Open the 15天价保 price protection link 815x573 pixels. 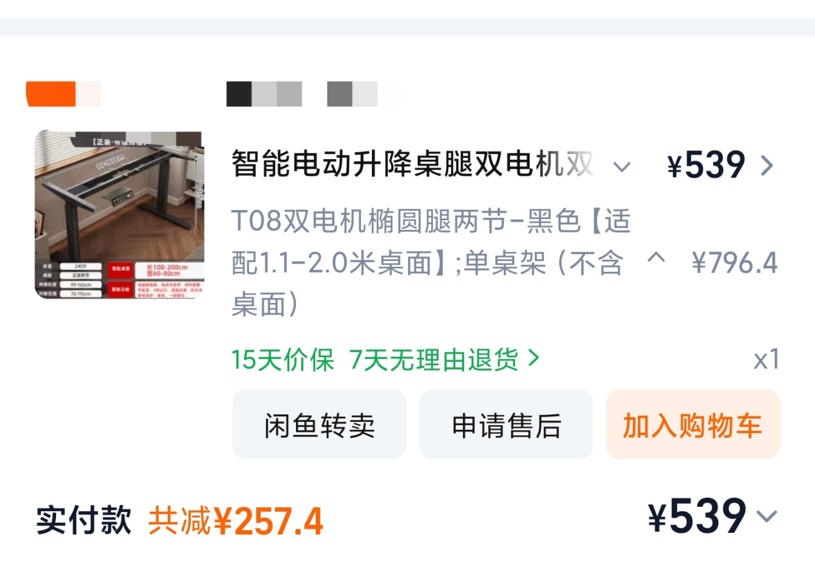(282, 360)
